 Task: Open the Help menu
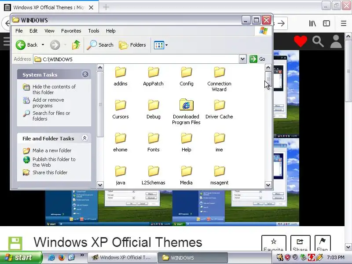pyautogui.click(x=111, y=31)
